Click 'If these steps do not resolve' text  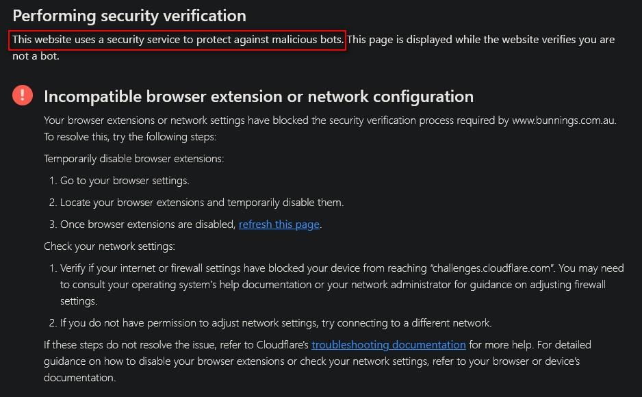176,344
